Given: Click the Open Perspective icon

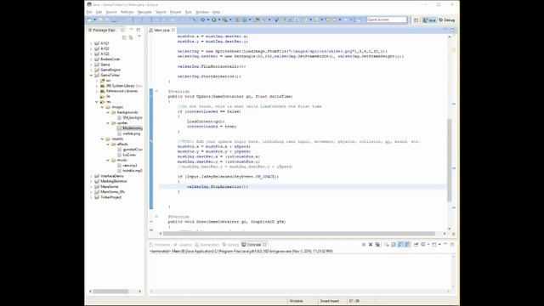Looking at the screenshot, I should (x=416, y=20).
